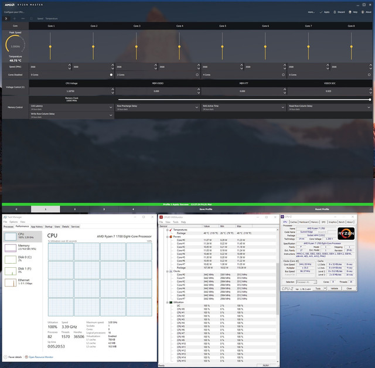This screenshot has width=375, height=368.
Task: Select the 4 Cores disabled radio button
Action: [x=283, y=75]
